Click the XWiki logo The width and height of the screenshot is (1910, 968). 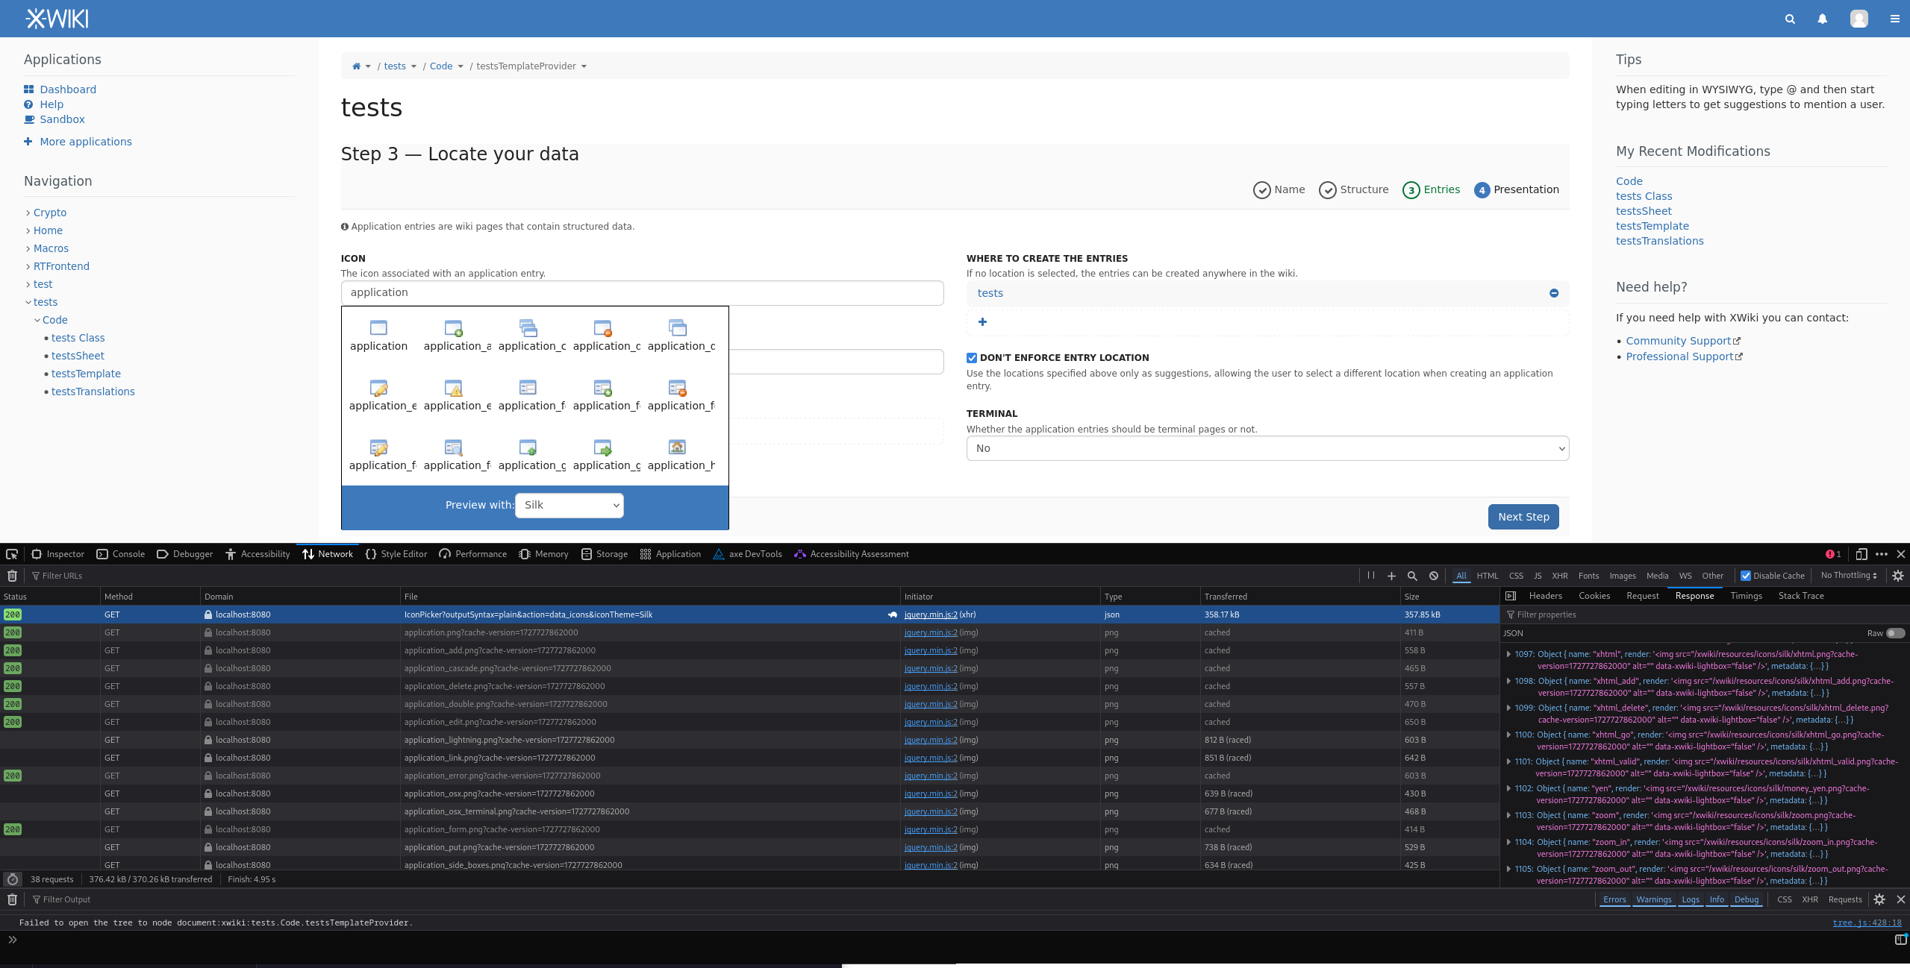click(x=57, y=19)
